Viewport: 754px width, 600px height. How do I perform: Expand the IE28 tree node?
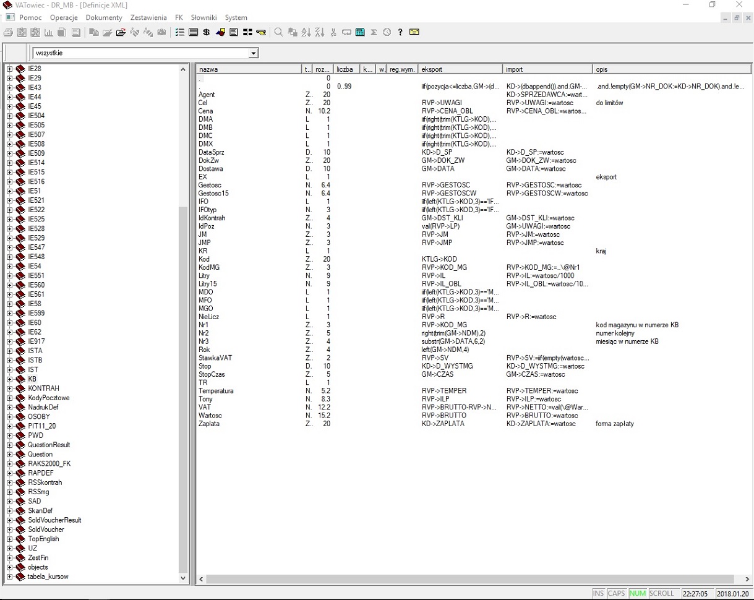click(x=10, y=69)
